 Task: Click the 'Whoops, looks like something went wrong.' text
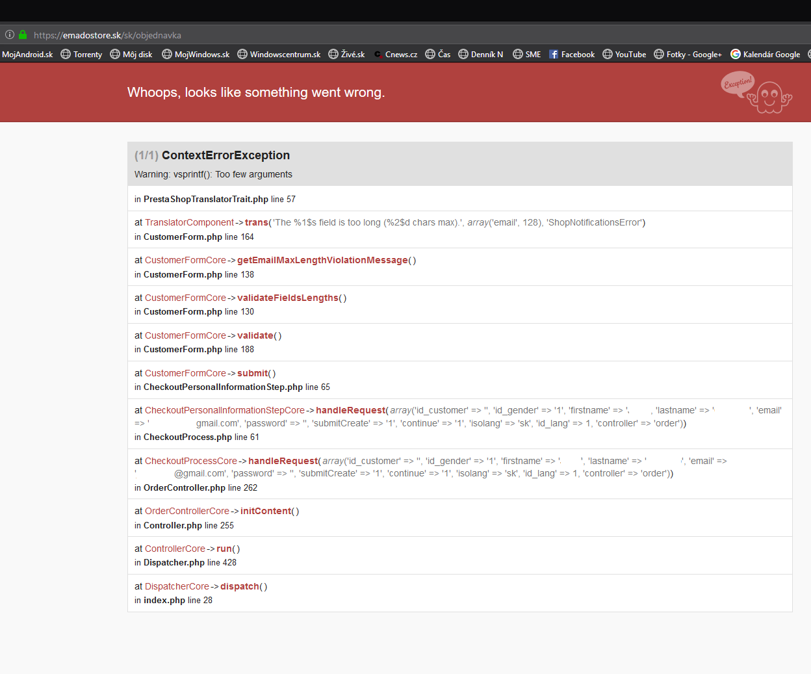(x=256, y=92)
